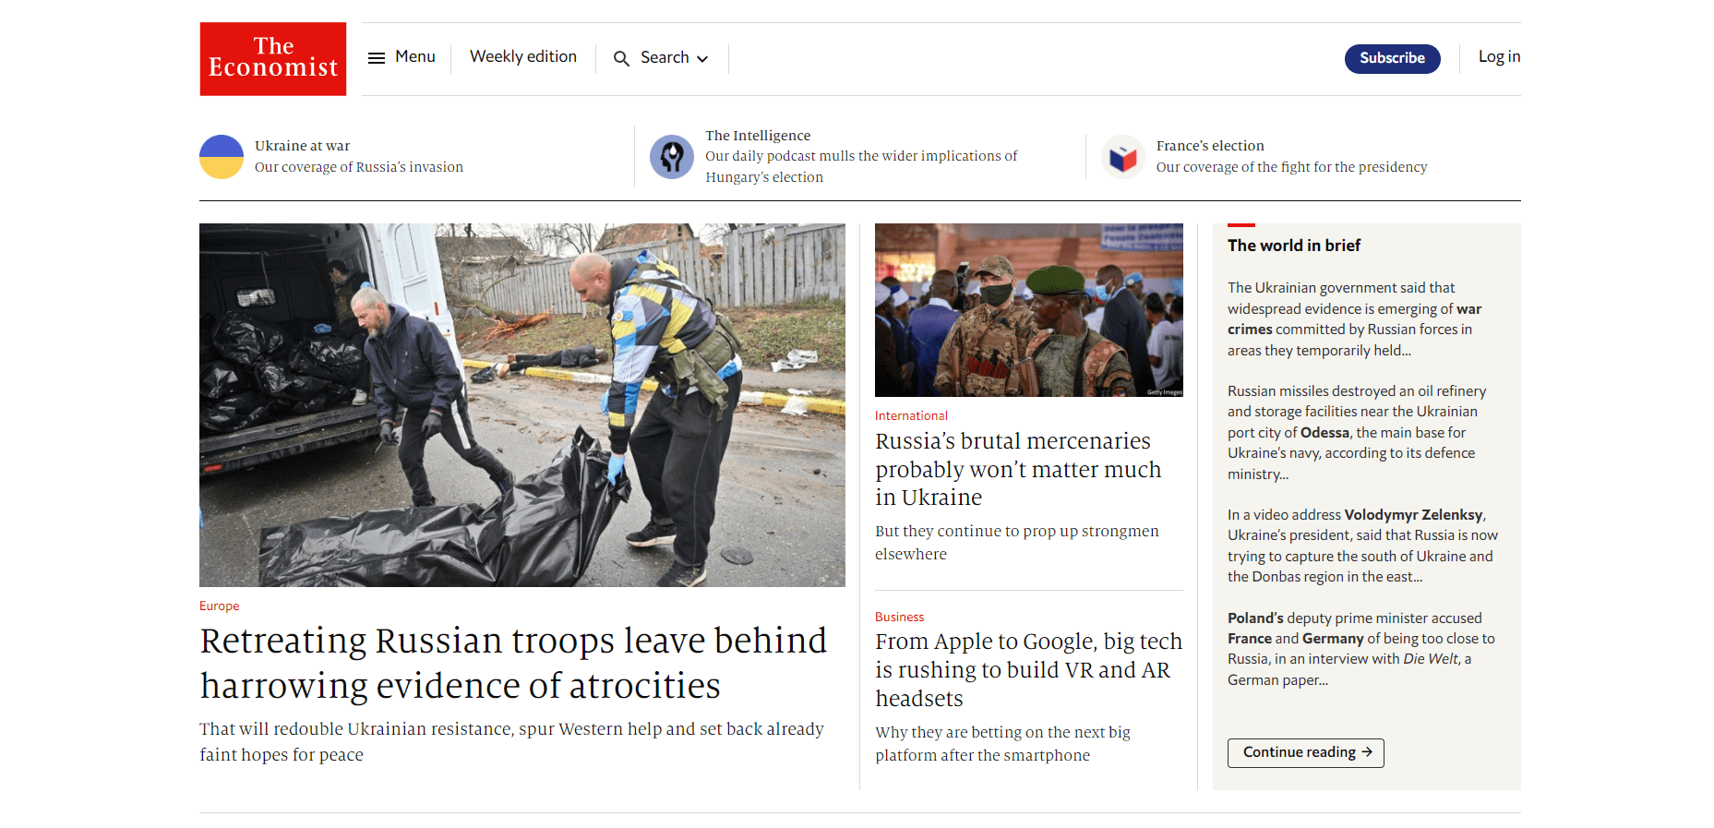Click the arrow in Continue reading
Viewport: 1714px width, 828px height.
(x=1367, y=752)
